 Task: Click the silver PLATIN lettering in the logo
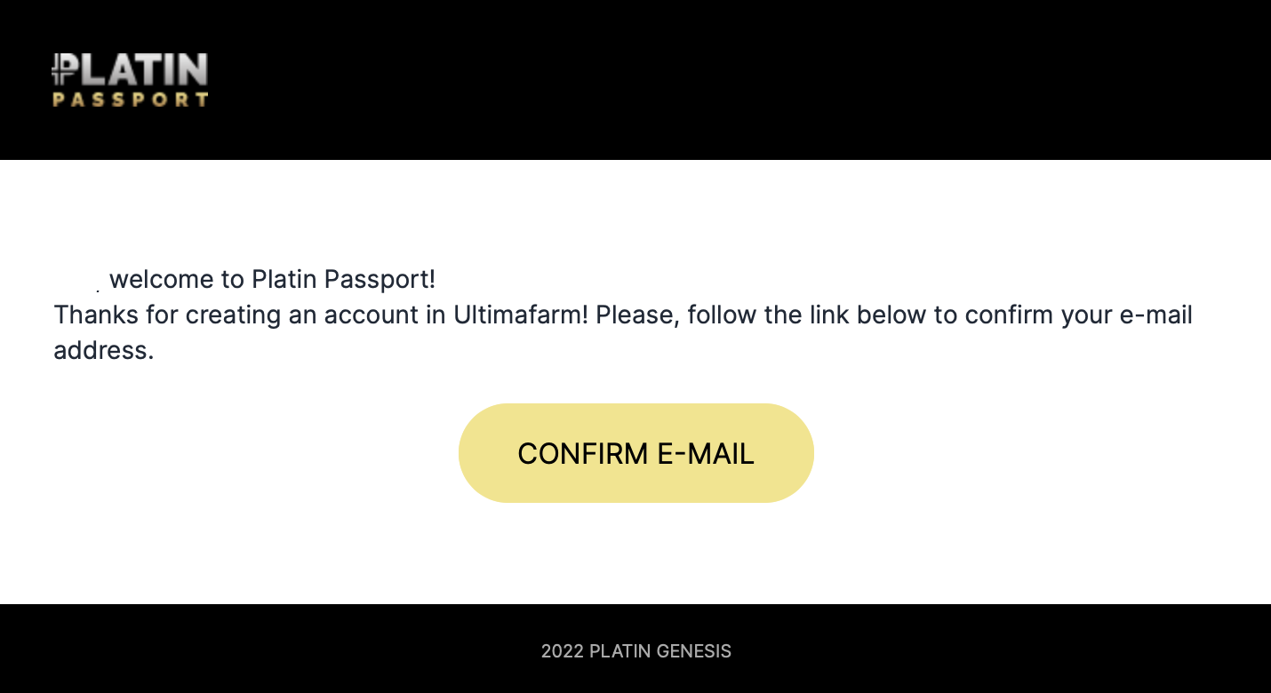point(140,70)
